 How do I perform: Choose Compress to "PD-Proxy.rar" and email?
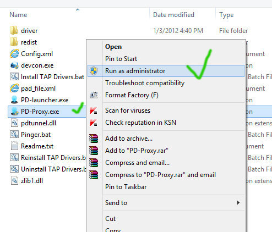160,175
